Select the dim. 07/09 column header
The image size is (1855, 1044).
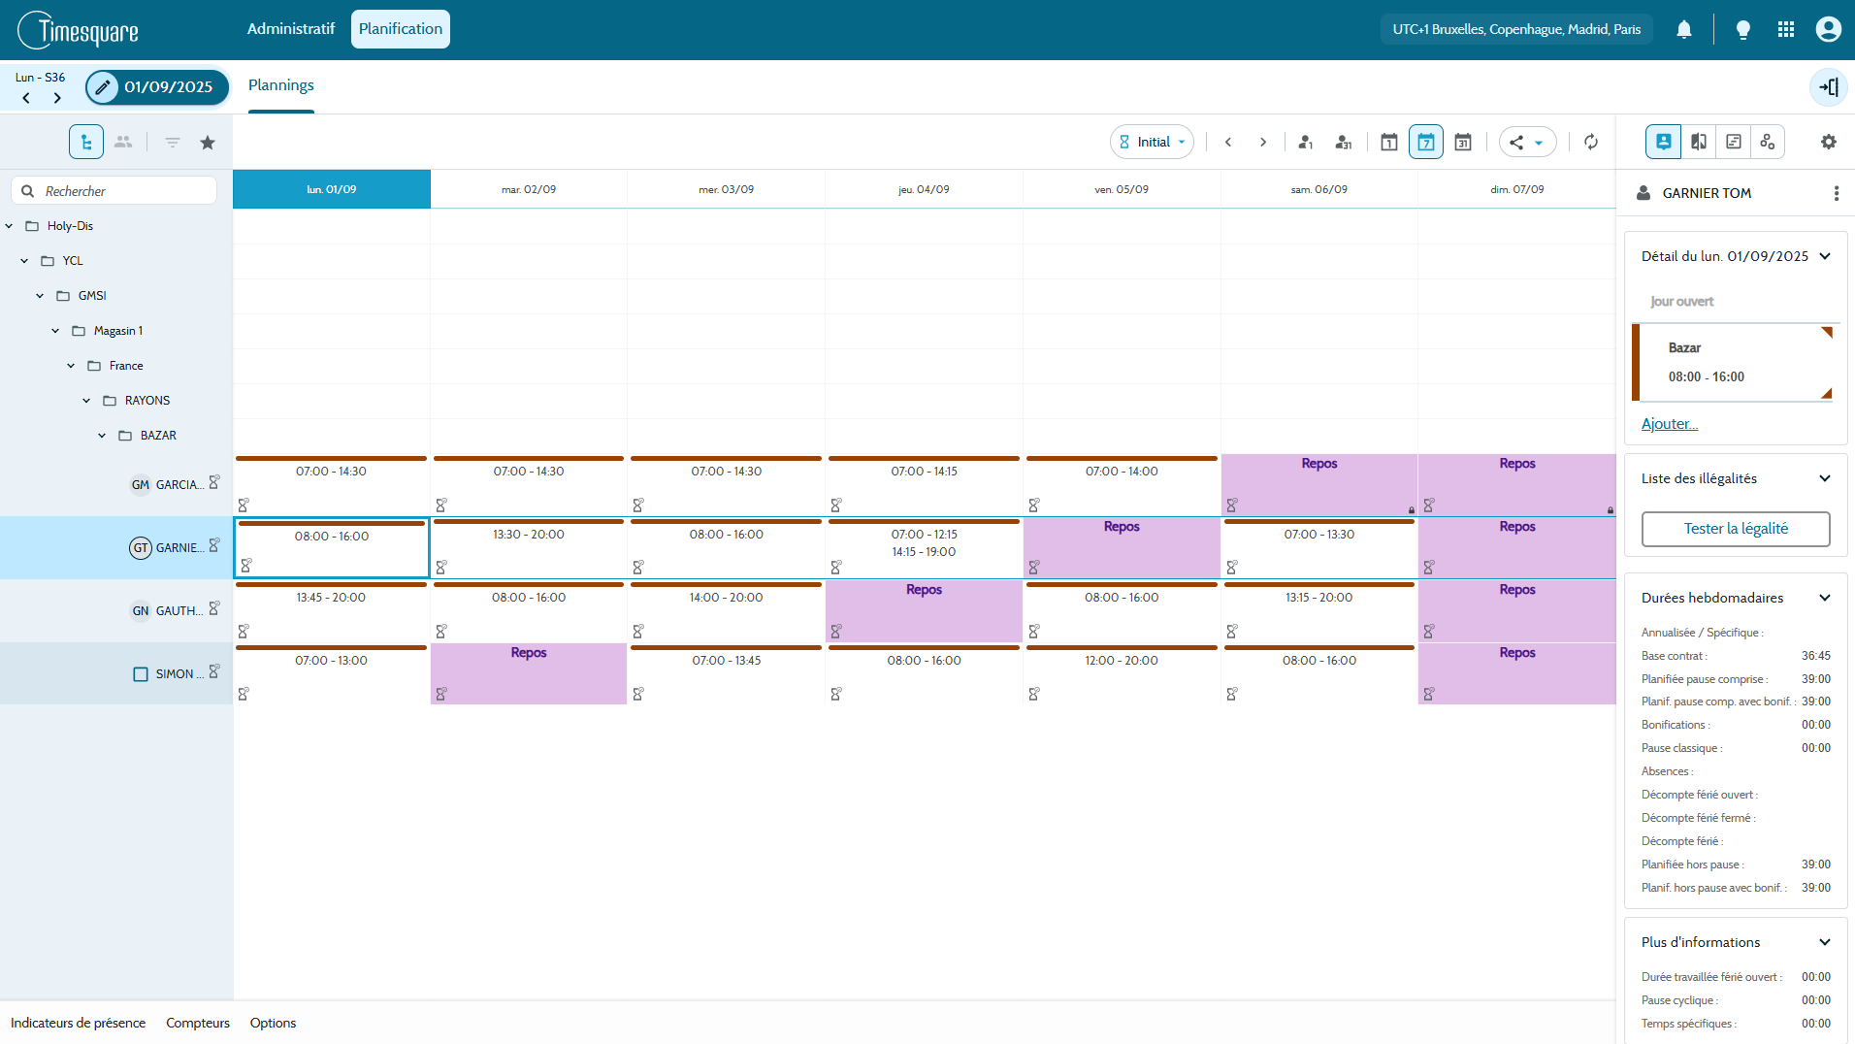point(1517,189)
